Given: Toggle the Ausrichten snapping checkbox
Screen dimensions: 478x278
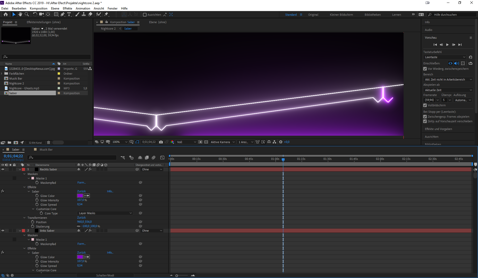Looking at the screenshot, I should [x=145, y=15].
